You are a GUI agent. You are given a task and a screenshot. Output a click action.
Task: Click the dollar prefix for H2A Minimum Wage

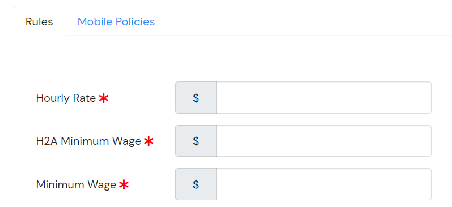[196, 141]
